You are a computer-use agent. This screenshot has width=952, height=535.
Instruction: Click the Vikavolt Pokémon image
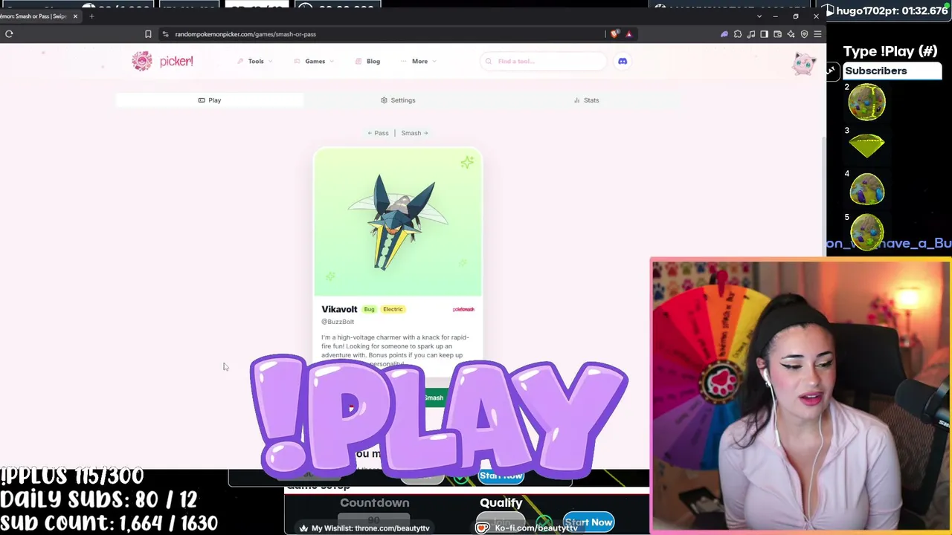tap(398, 221)
